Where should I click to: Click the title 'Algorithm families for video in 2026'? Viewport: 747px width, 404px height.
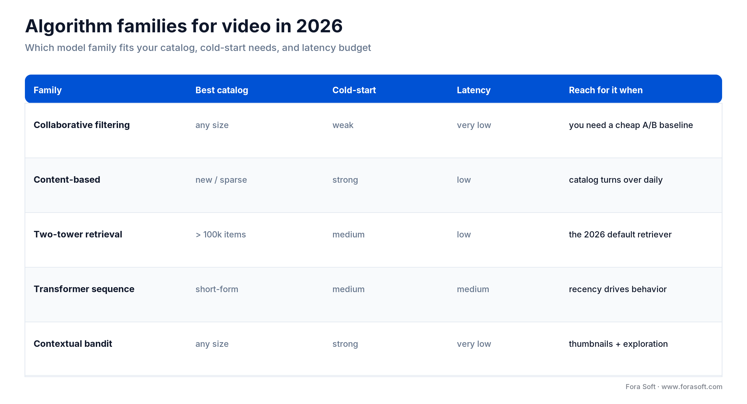(x=184, y=26)
